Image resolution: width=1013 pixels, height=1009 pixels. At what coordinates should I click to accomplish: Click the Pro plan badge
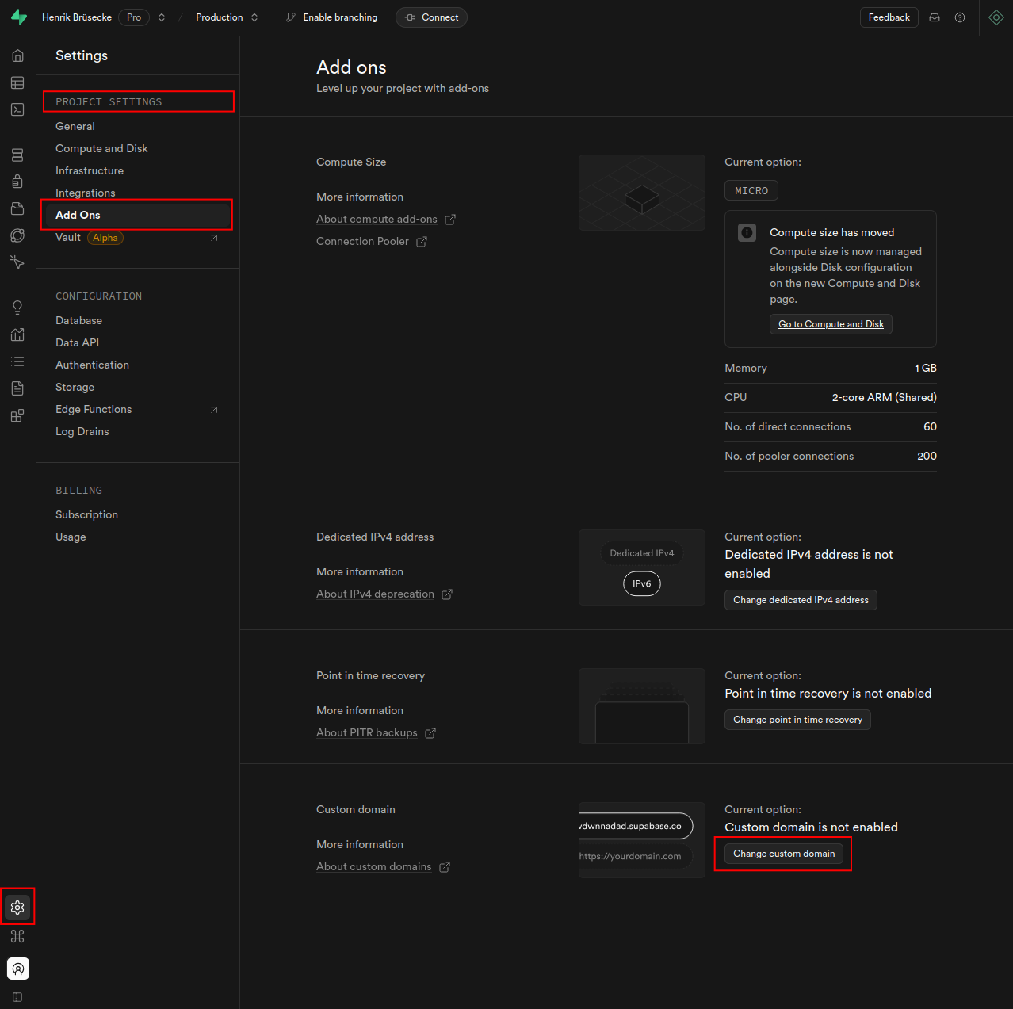(x=134, y=17)
